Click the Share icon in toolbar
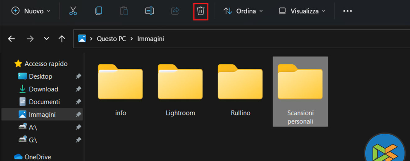 (175, 11)
